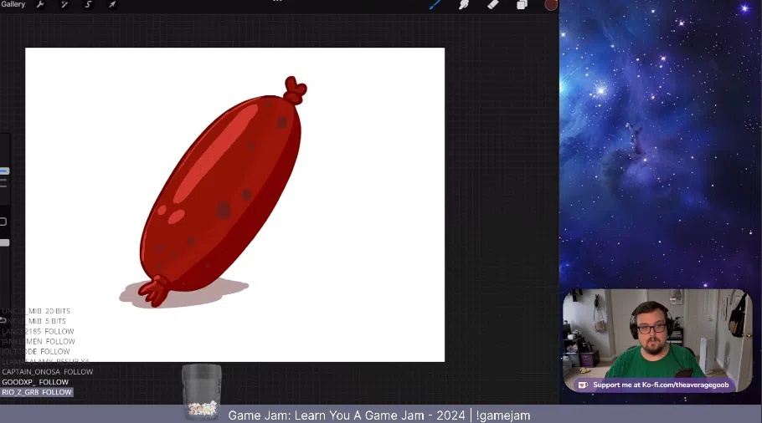Open the red active color swatch

(550, 5)
